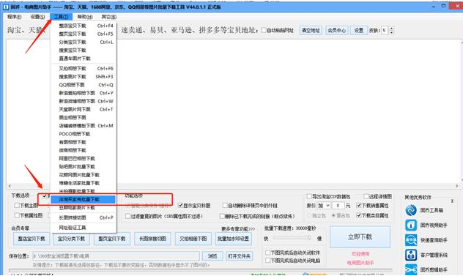Click the 原价 amount input field
463x276 pixels.
[338, 206]
